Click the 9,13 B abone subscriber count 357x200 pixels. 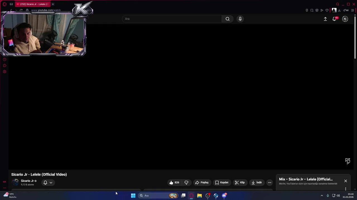[x=27, y=185]
